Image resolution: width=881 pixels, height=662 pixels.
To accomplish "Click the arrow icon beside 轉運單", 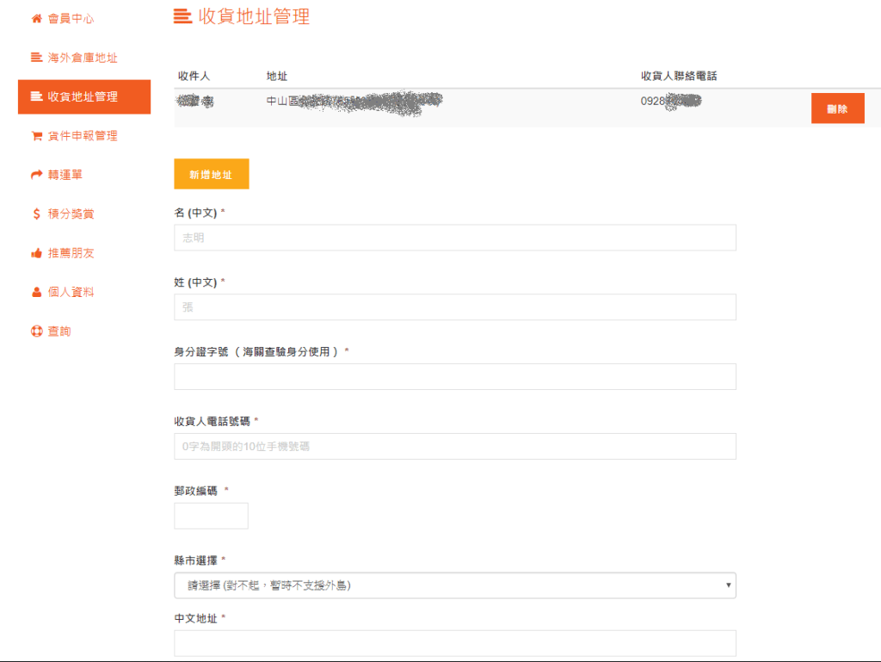I will click(x=36, y=175).
